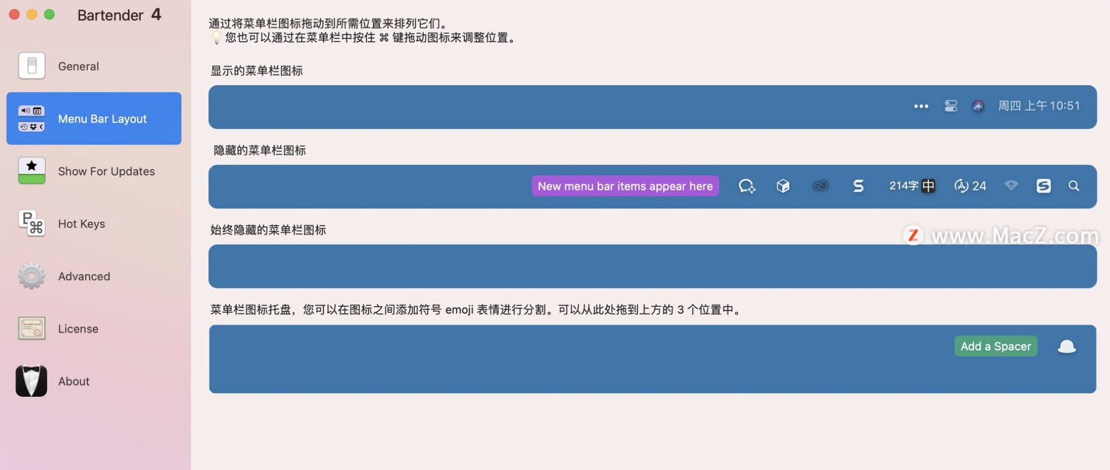The height and width of the screenshot is (470, 1110).
Task: Select the 3D cube box icon
Action: point(783,186)
